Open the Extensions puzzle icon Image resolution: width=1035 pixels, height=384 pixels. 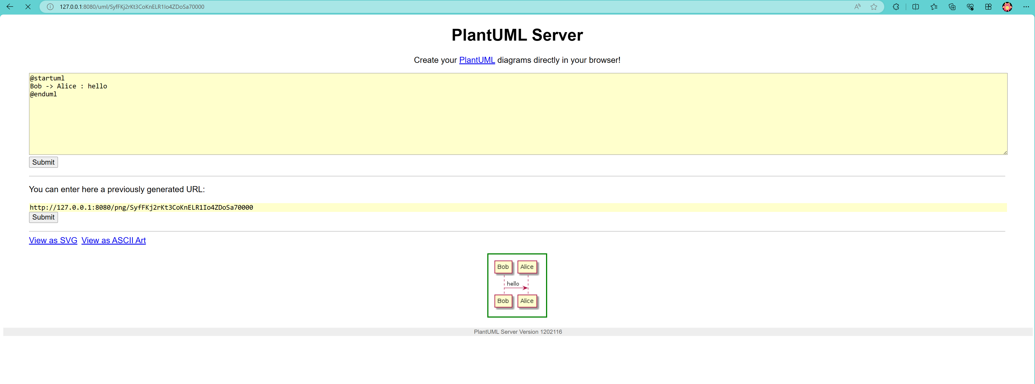pos(896,7)
